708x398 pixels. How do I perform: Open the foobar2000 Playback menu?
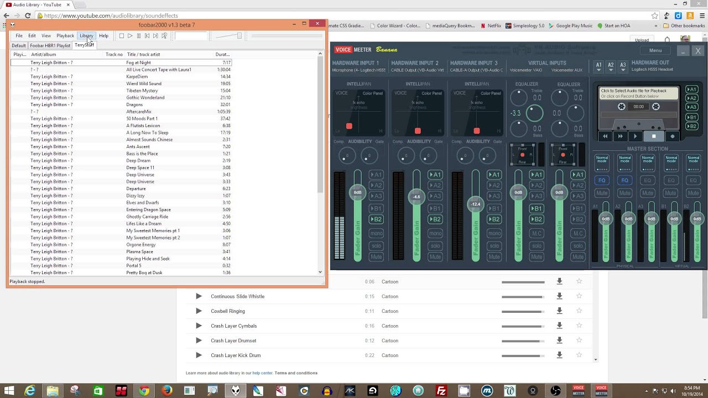point(65,36)
